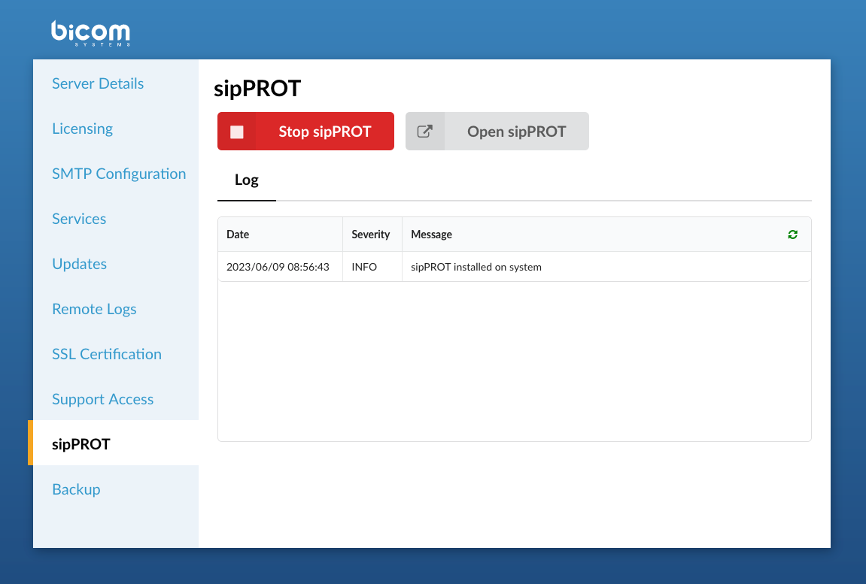Navigate to the Backup page
866x584 pixels.
76,489
